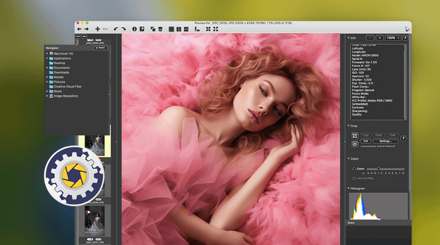
Task: Click the eye icon in the Crop panel
Action: point(354,144)
